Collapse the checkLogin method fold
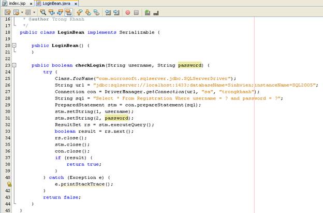The width and height of the screenshot is (323, 213). [14, 65]
